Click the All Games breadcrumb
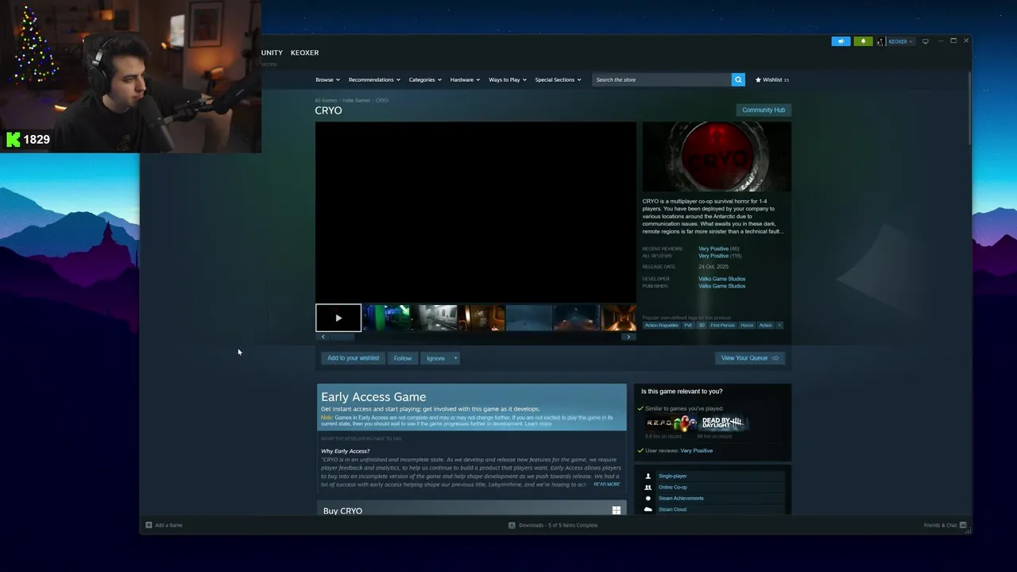Image resolution: width=1017 pixels, height=572 pixels. 326,100
